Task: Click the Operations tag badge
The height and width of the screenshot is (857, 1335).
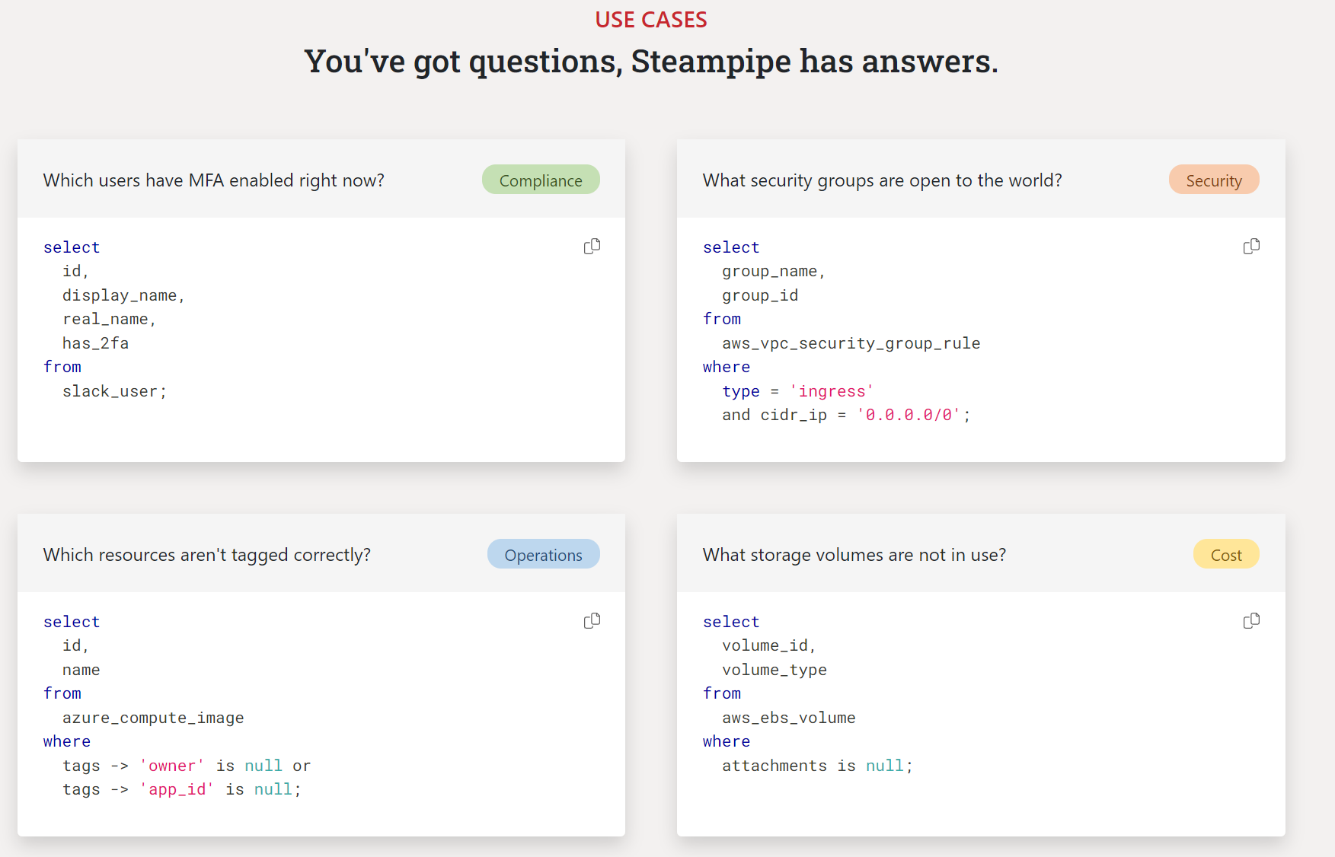Action: (x=543, y=555)
